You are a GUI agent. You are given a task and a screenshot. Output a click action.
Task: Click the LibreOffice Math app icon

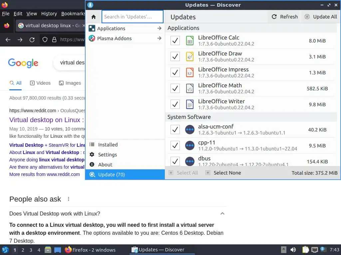pos(189,88)
